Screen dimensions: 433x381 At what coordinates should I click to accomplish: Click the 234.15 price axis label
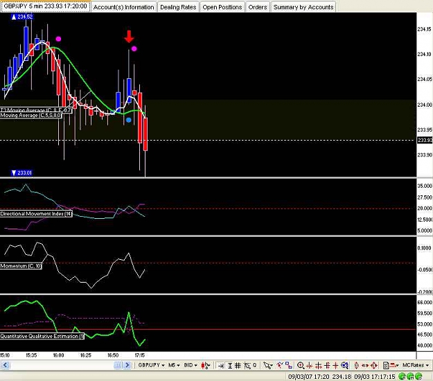[x=425, y=29]
